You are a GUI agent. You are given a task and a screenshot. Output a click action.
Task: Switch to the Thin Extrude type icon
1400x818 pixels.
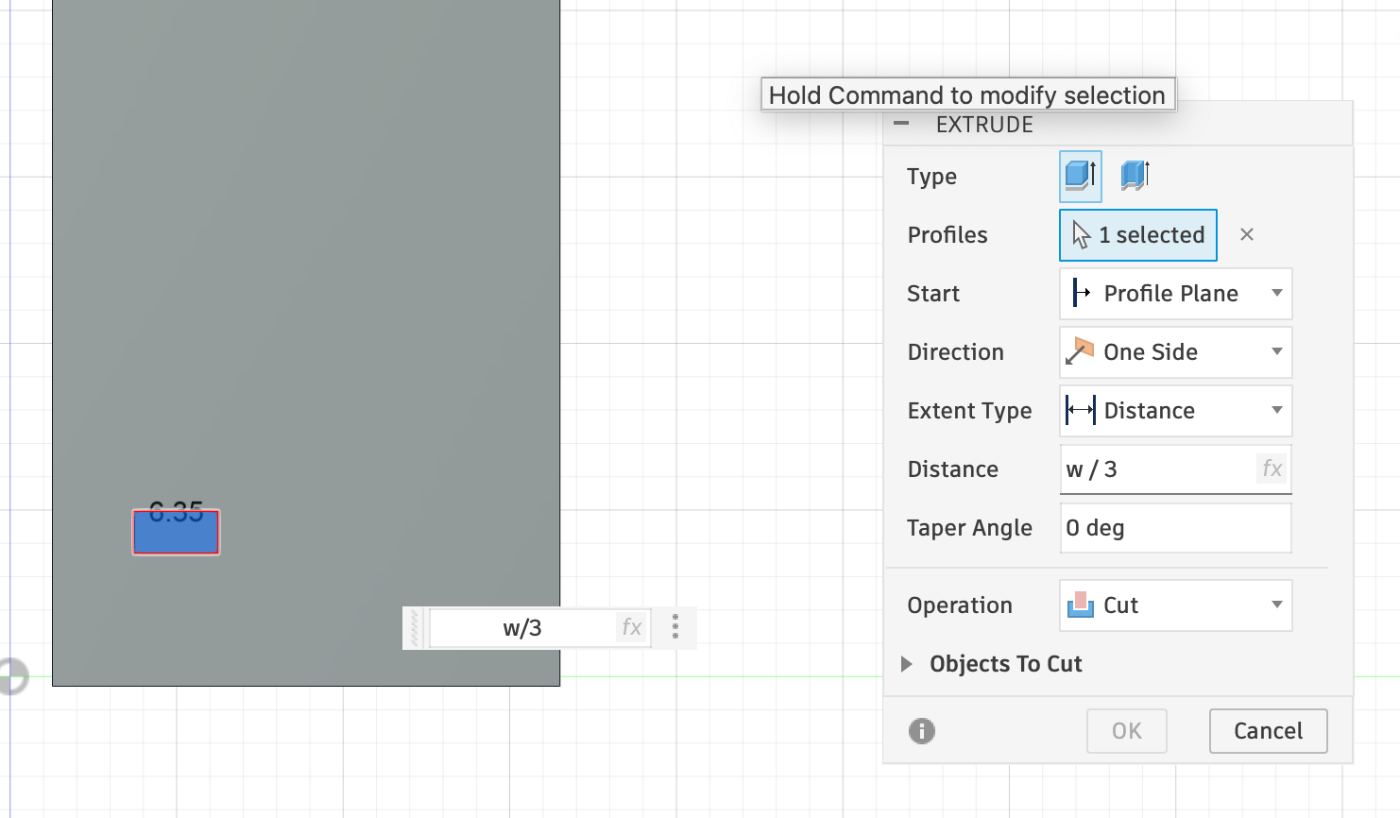1134,176
